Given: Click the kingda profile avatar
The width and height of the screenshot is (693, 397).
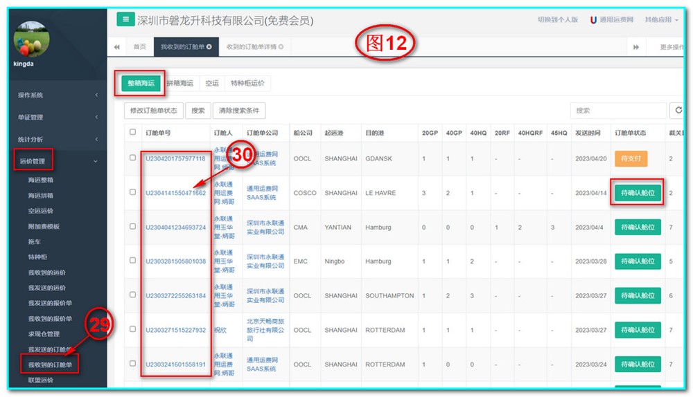Looking at the screenshot, I should [31, 39].
